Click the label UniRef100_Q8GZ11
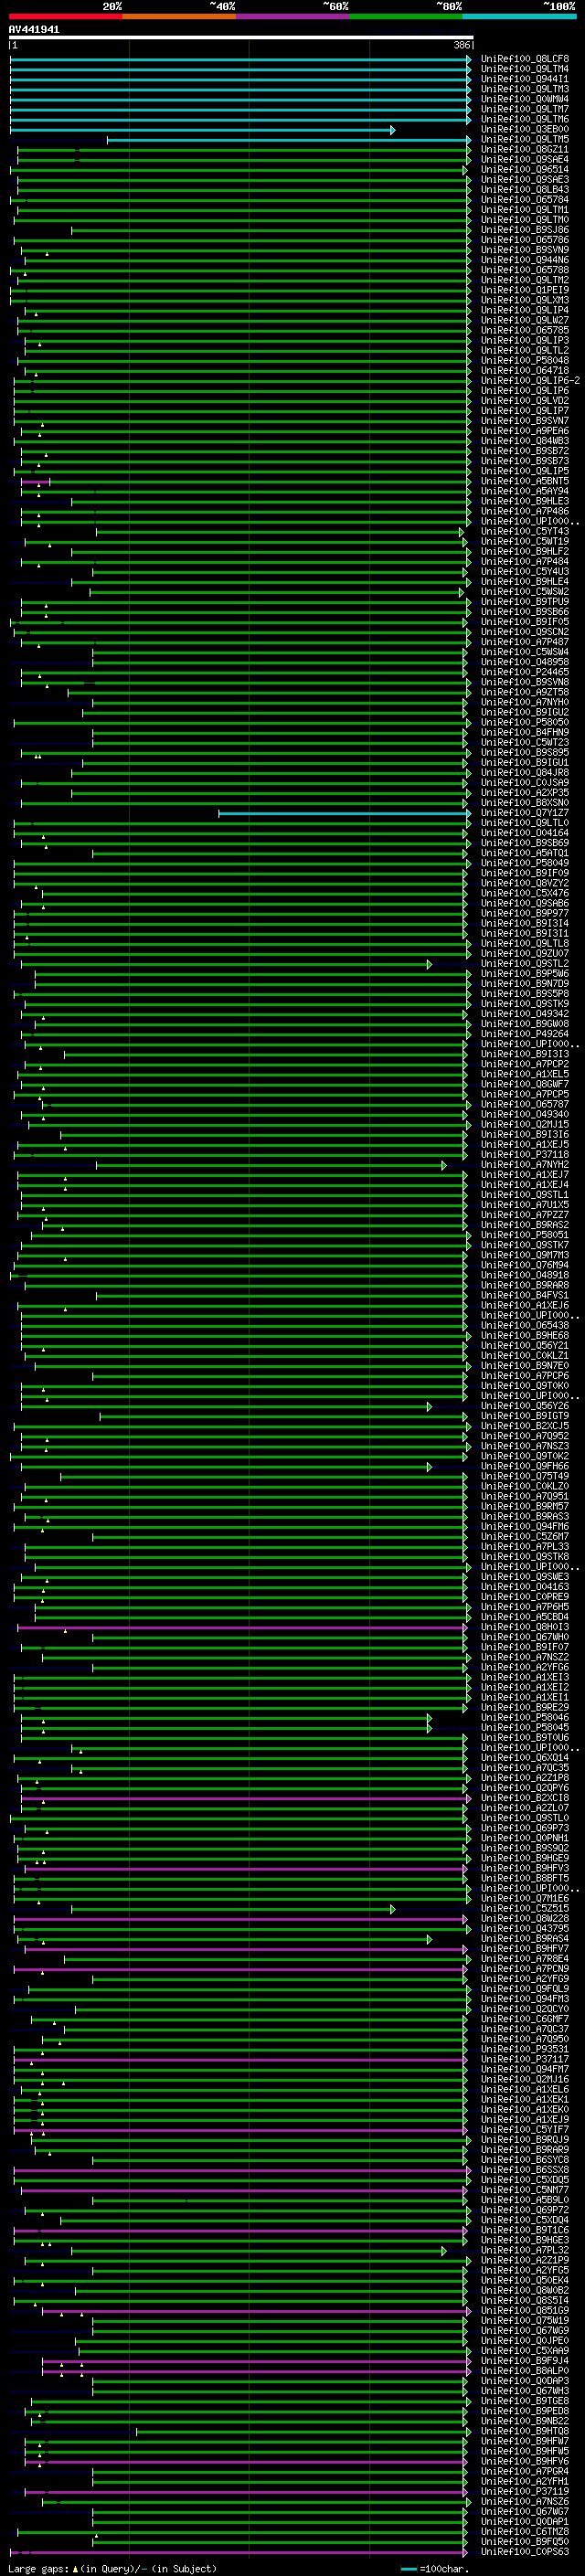This screenshot has width=585, height=2576. coord(524,150)
